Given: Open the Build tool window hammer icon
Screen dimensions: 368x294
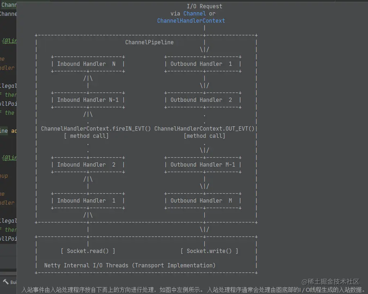Looking at the screenshot, I should click(6, 281).
